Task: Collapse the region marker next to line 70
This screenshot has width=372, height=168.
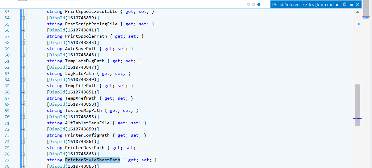Action: tap(23, 116)
